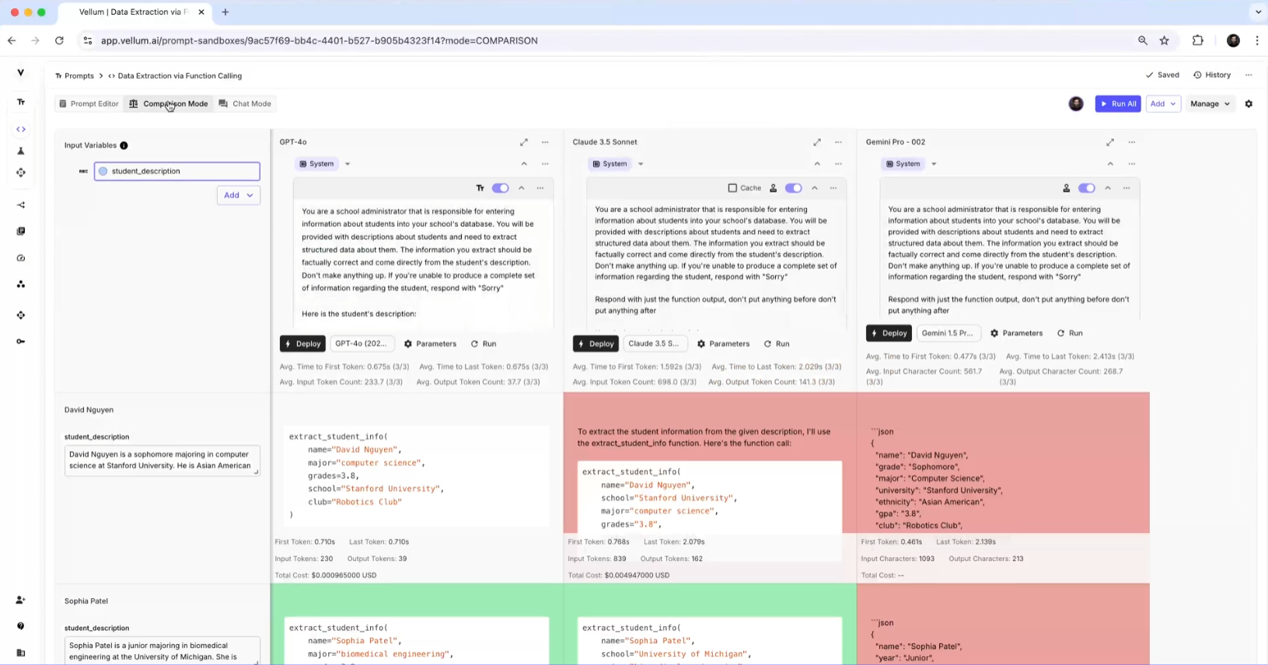
Task: Click the browser address bar
Action: point(606,40)
